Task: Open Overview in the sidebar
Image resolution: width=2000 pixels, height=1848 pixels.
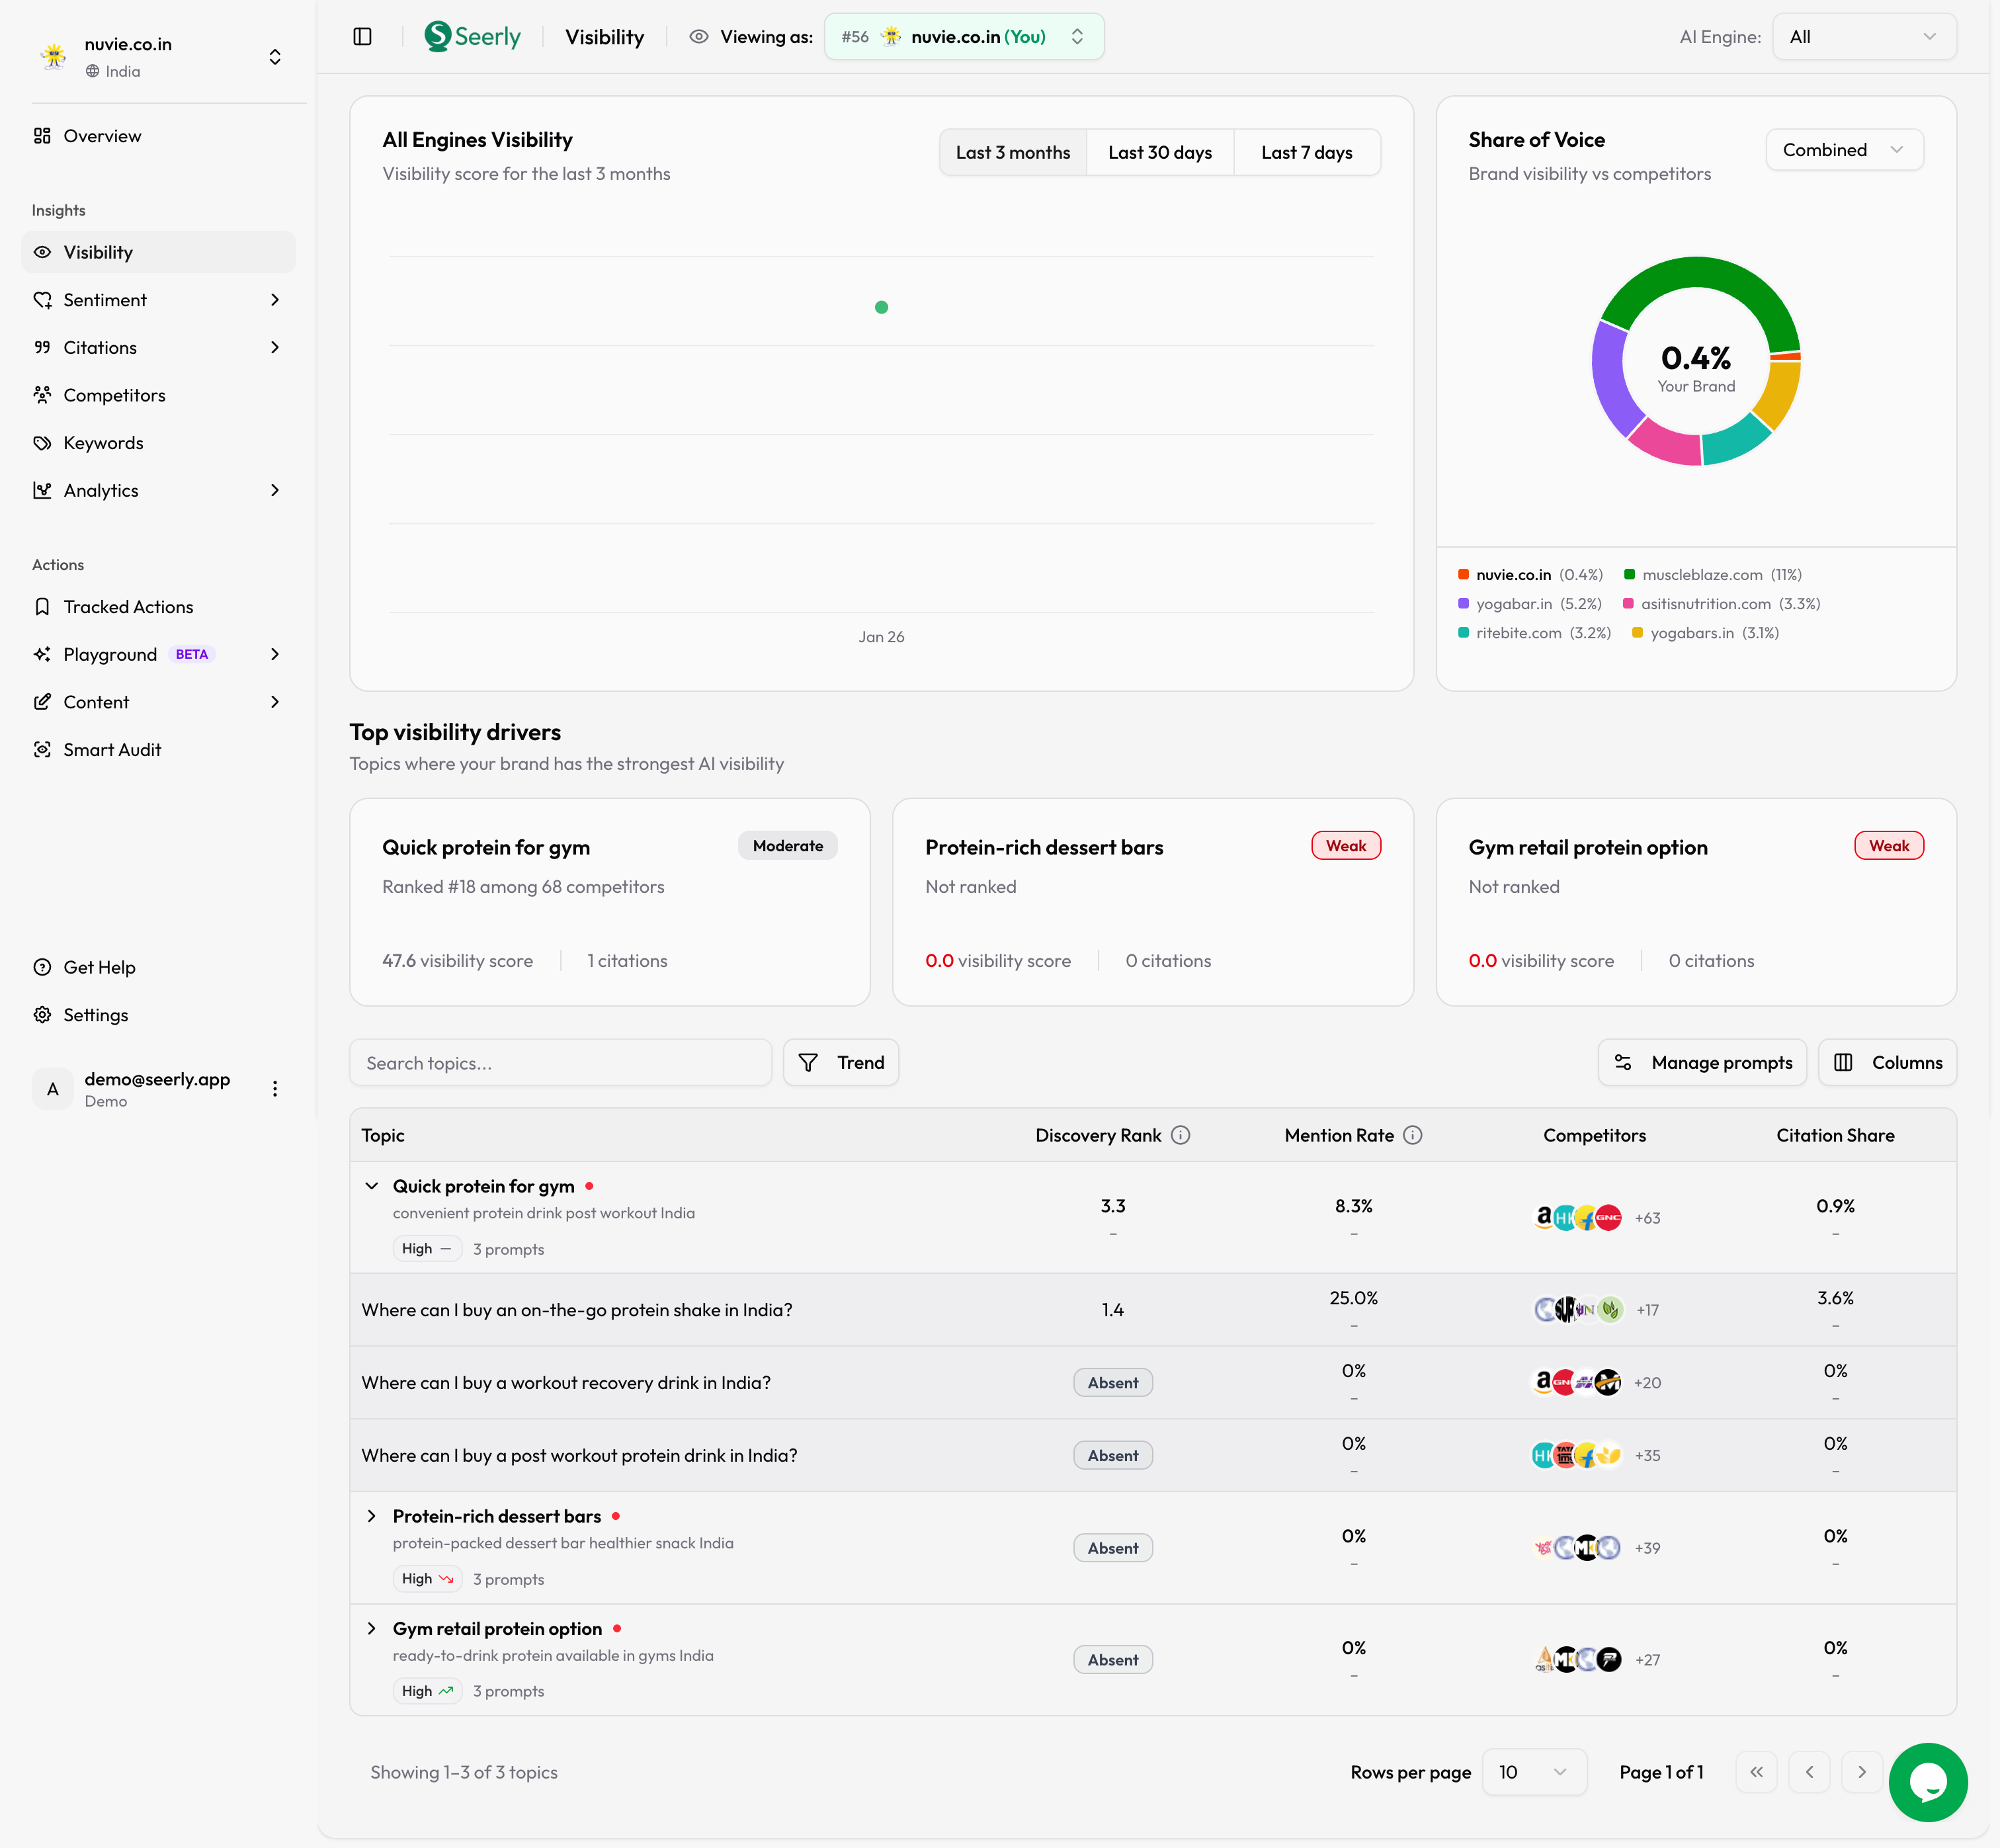Action: click(102, 136)
